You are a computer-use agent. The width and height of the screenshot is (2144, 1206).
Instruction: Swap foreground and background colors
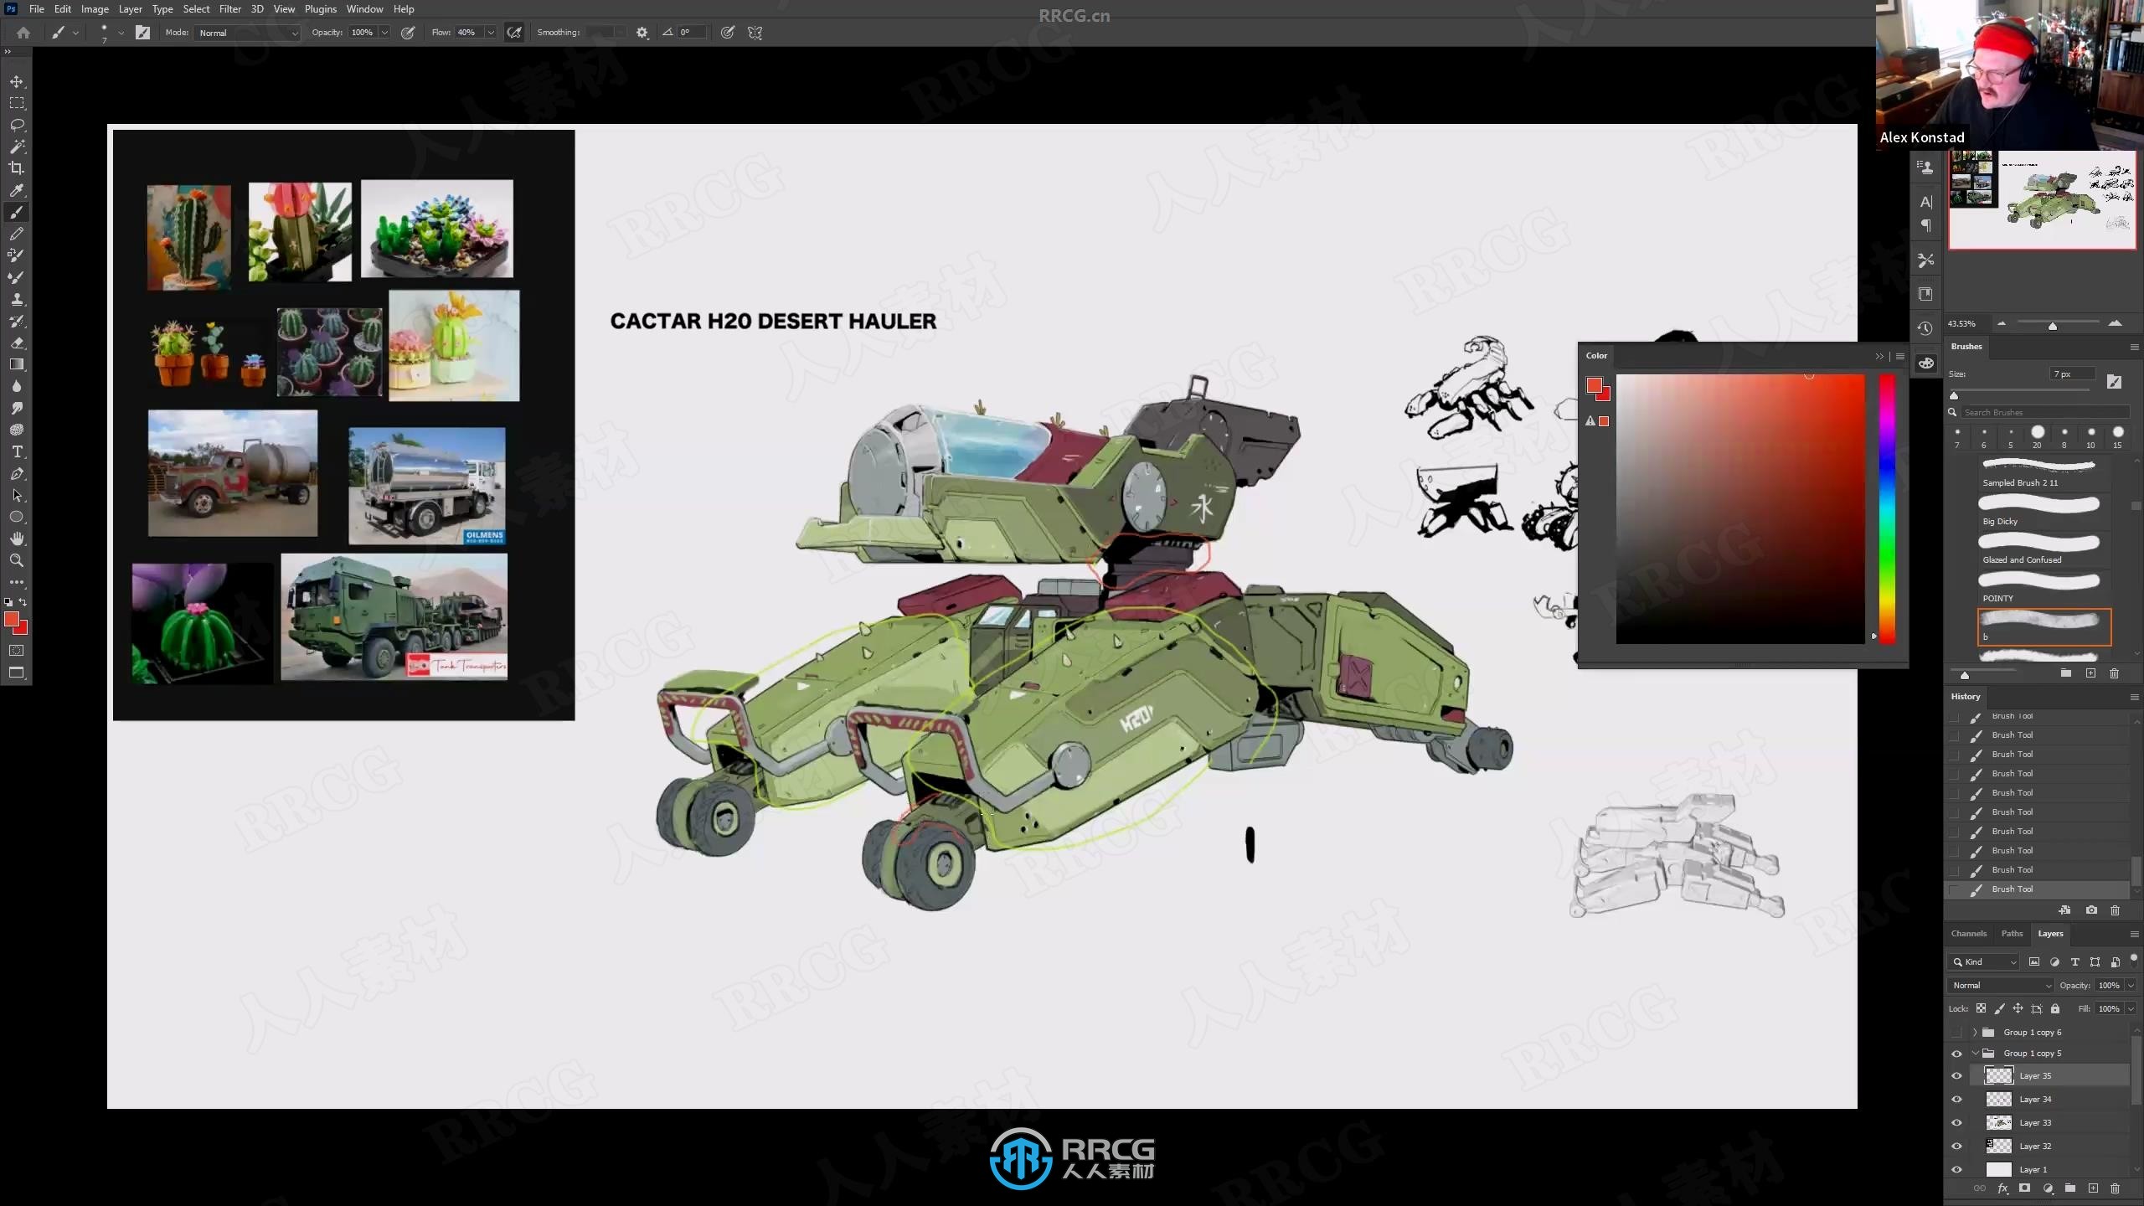[23, 602]
